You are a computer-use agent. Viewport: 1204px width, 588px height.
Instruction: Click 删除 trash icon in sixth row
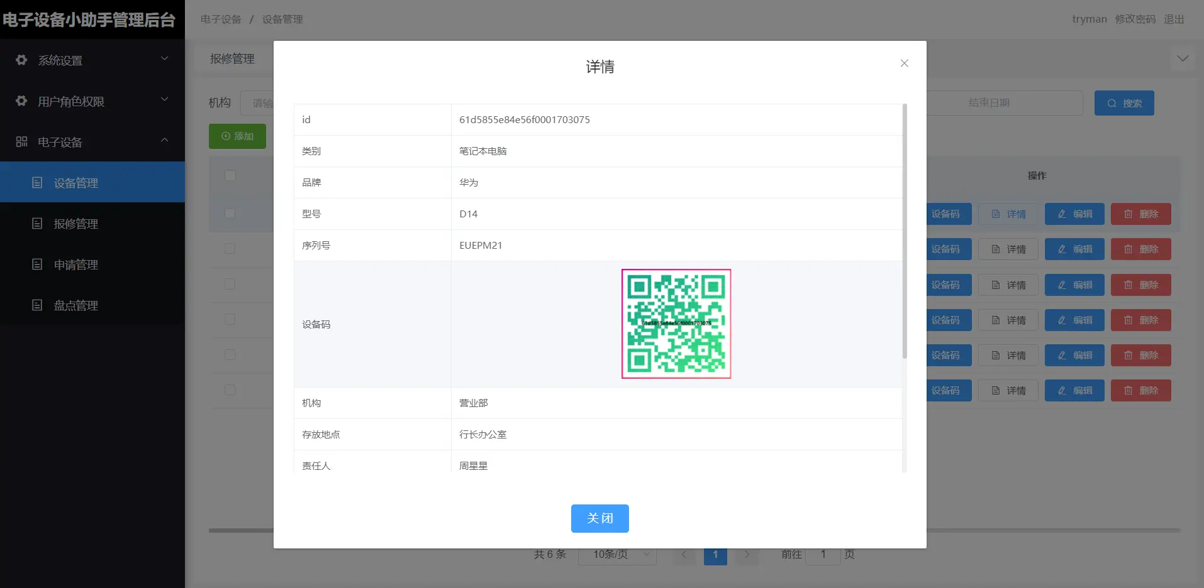click(x=1128, y=390)
